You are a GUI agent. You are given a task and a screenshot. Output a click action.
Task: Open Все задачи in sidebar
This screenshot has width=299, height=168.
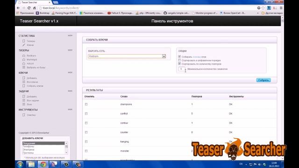(33, 101)
